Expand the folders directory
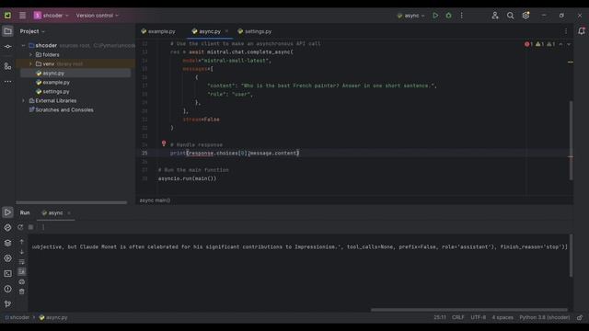Viewport: 589px width, 331px height. [30, 55]
